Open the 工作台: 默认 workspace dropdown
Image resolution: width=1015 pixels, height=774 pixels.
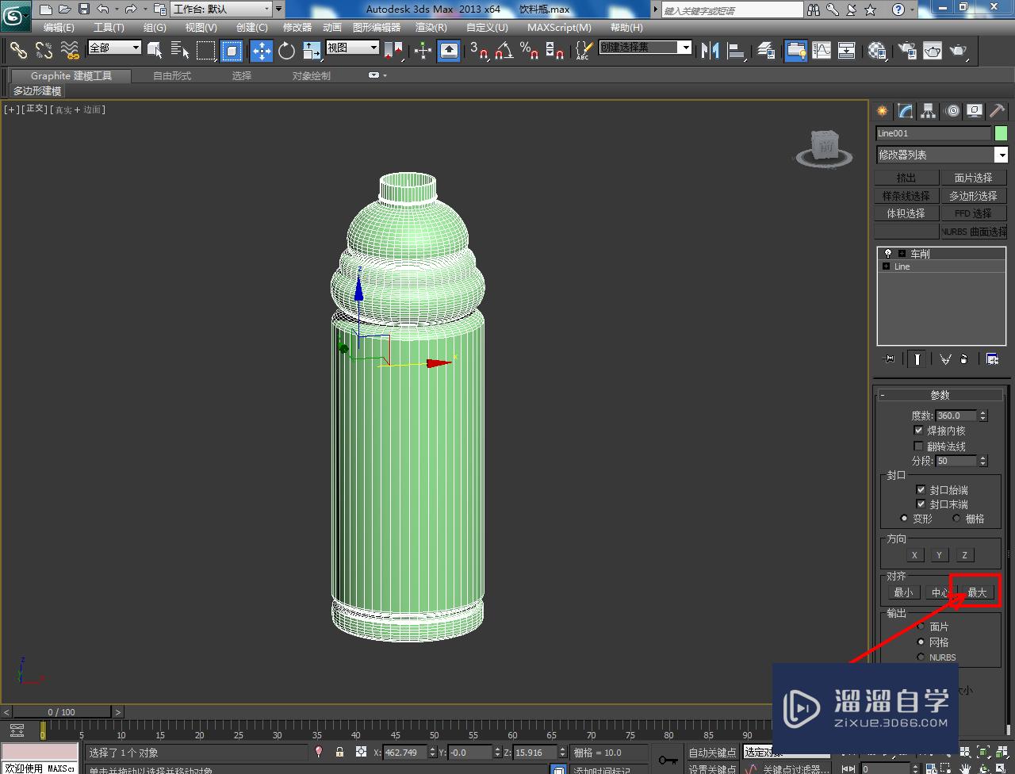tap(222, 10)
